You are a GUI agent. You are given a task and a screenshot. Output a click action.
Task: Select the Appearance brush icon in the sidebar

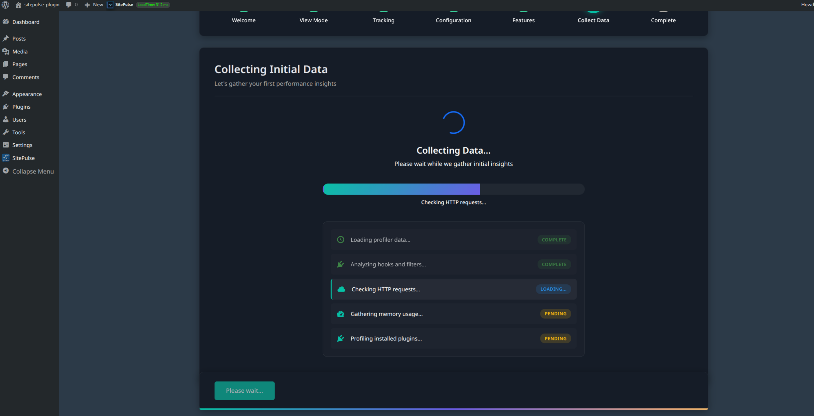(6, 93)
